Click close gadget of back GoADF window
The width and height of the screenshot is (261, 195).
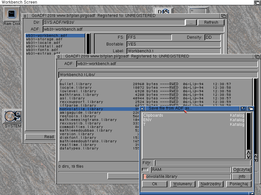tap(25, 16)
